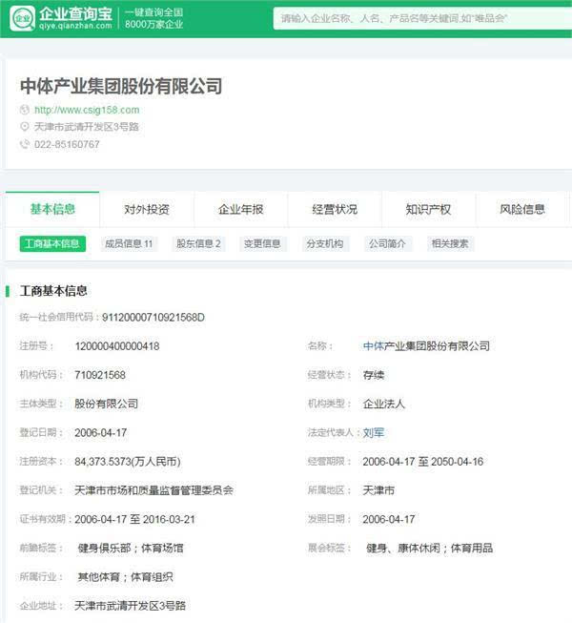Jump to the 公司简介 section
Viewport: 572px width, 623px height.
[x=387, y=243]
